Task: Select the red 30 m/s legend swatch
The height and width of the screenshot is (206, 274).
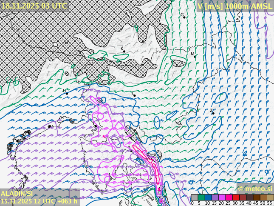Action: pyautogui.click(x=236, y=197)
